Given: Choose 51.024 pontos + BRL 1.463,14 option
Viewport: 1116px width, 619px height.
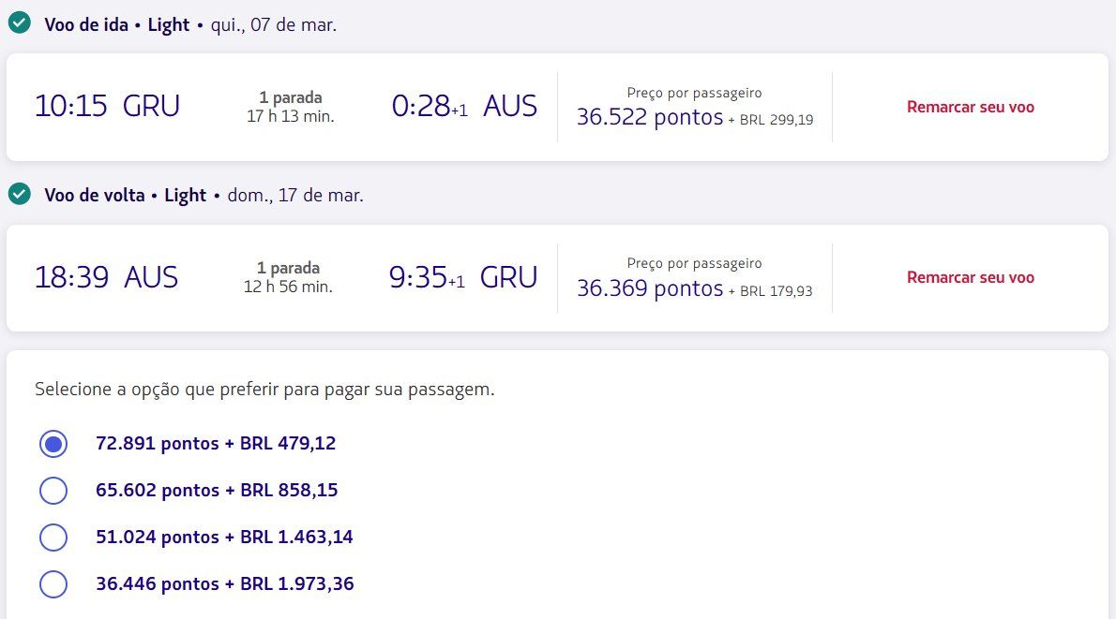Looking at the screenshot, I should tap(53, 538).
